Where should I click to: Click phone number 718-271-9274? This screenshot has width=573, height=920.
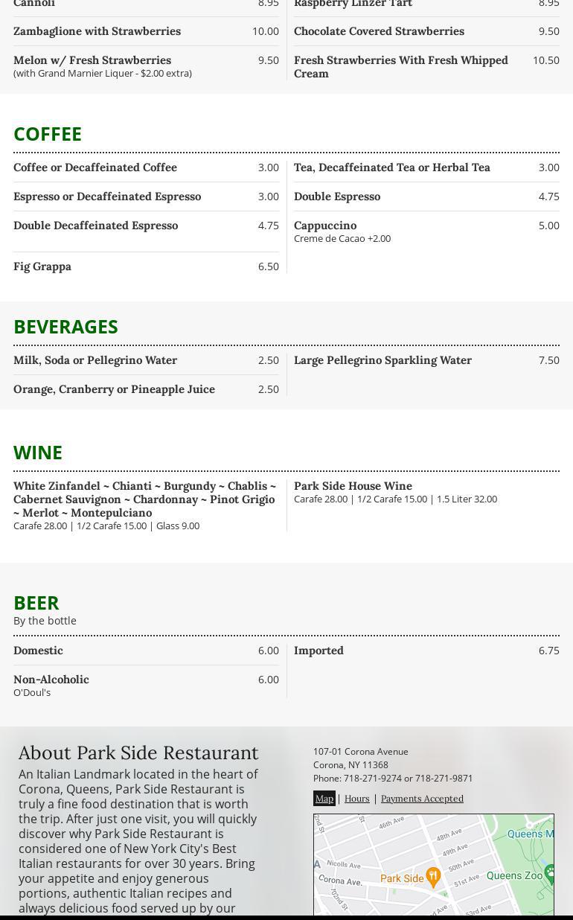pyautogui.click(x=372, y=778)
